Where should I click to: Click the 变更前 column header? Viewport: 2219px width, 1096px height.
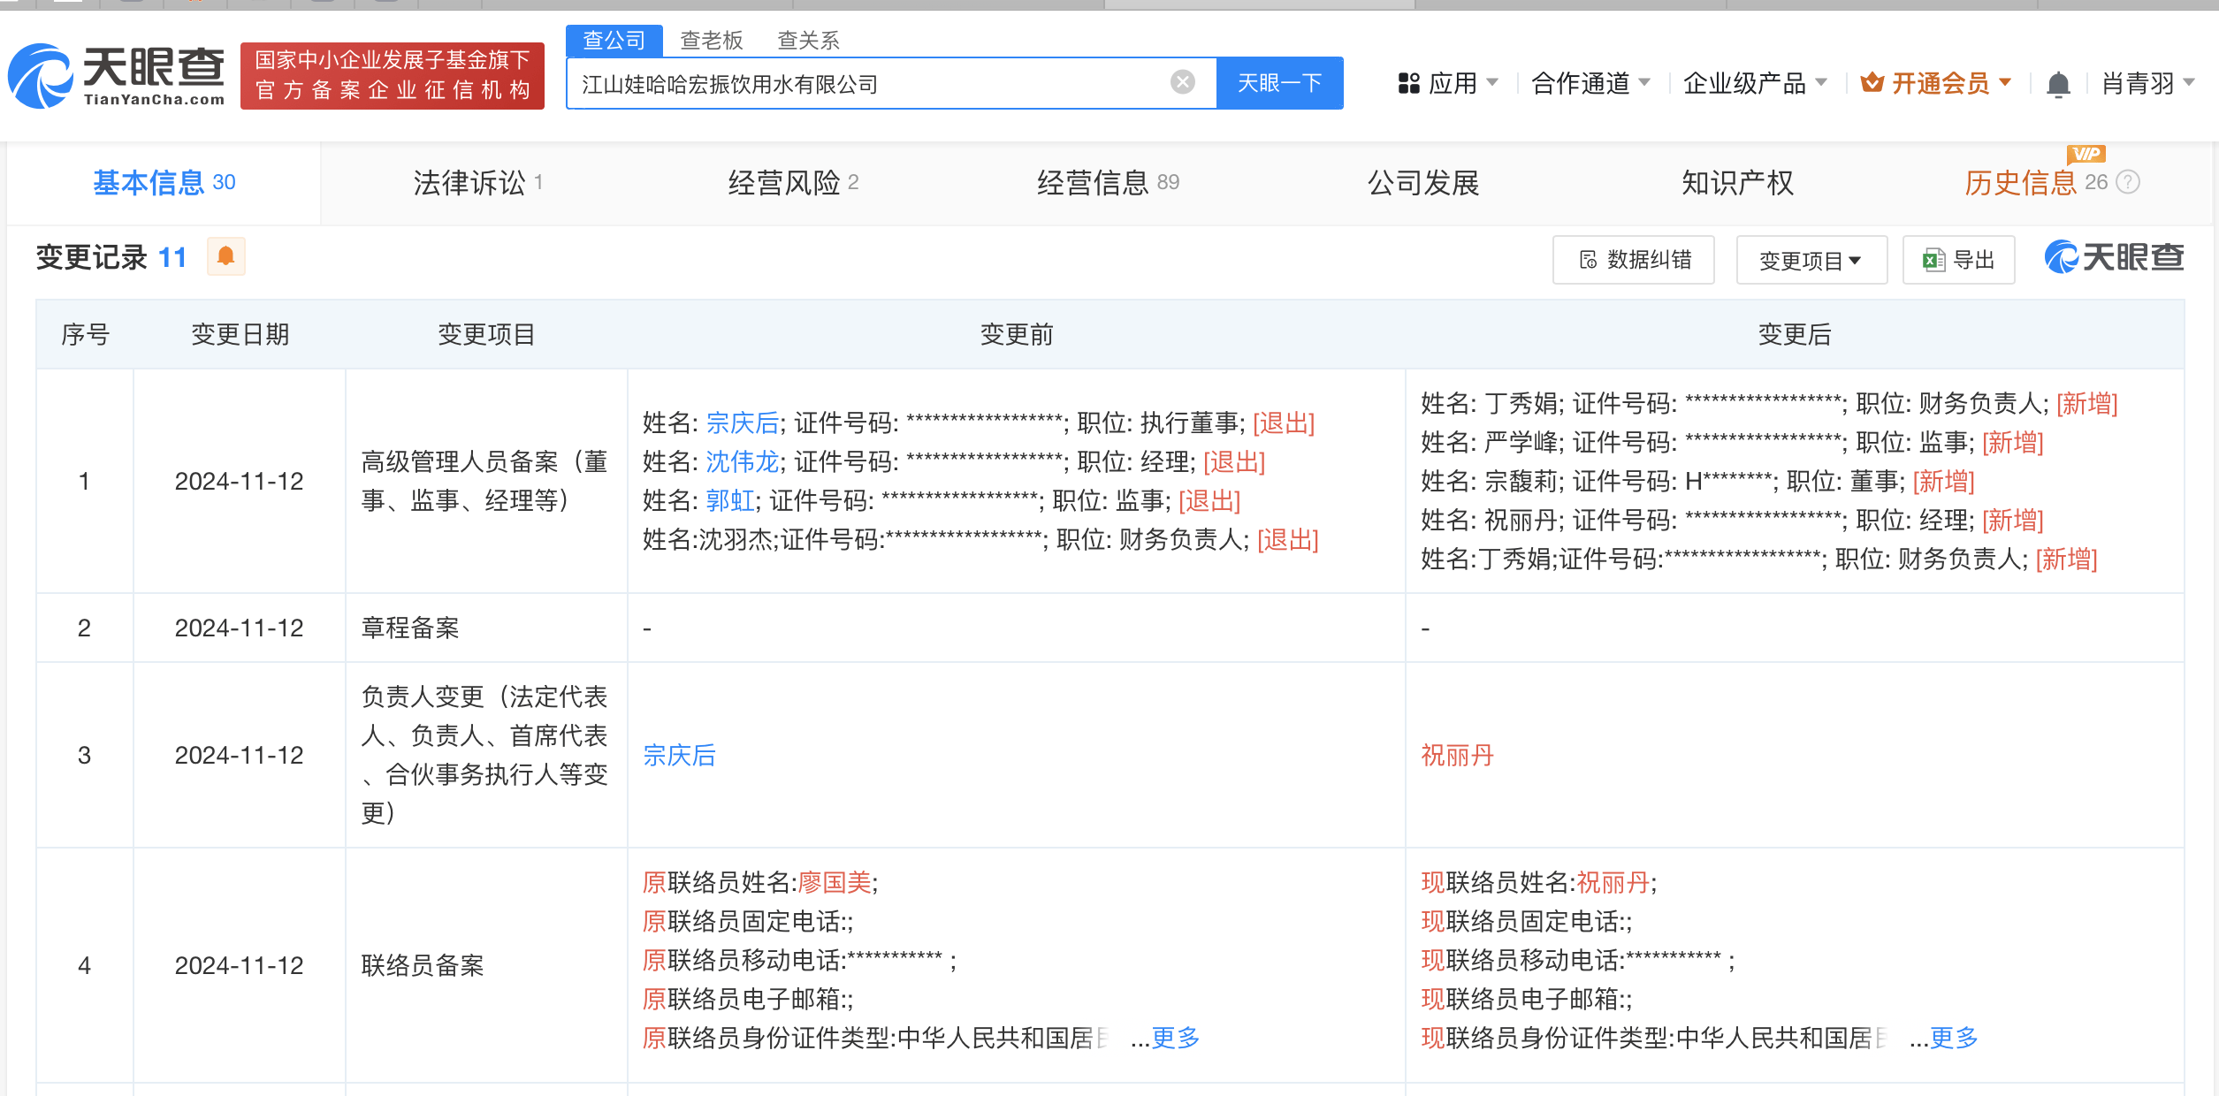(x=1017, y=334)
